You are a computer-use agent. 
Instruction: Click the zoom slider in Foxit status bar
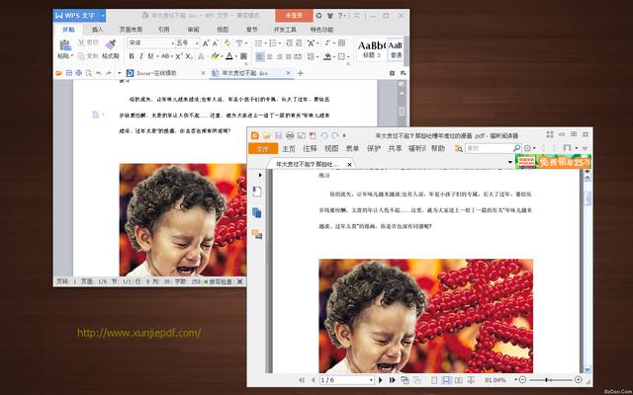(550, 380)
